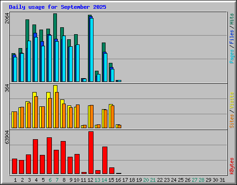Click the Files legend label

(232, 37)
